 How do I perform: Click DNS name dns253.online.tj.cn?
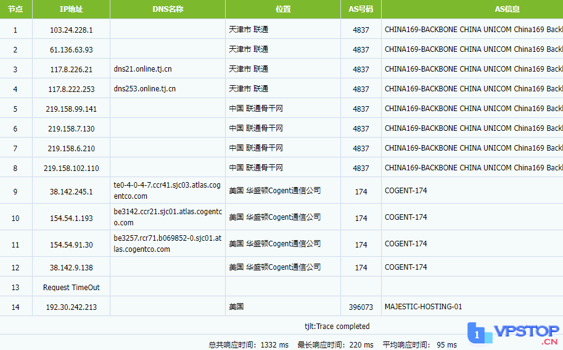point(145,89)
